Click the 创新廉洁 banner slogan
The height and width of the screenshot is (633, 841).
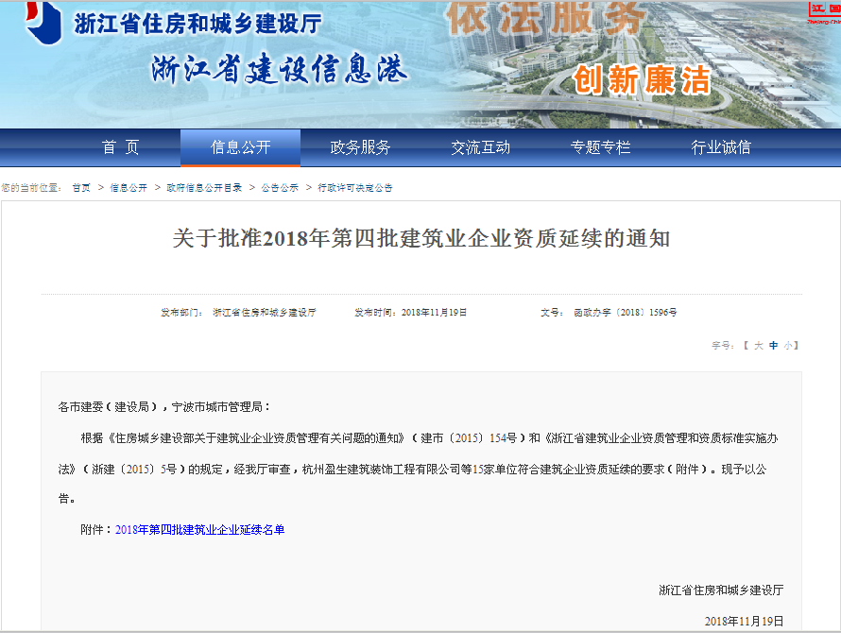click(642, 81)
